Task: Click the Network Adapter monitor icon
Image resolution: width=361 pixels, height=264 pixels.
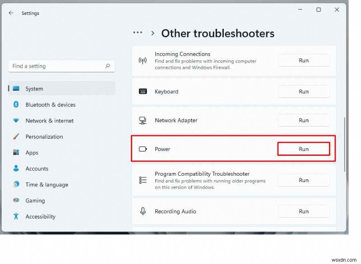Action: (x=143, y=120)
